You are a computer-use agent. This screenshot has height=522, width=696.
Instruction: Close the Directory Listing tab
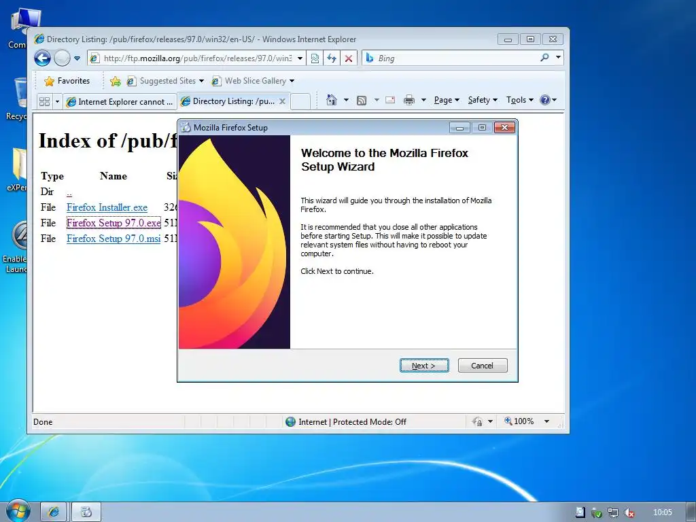(282, 101)
